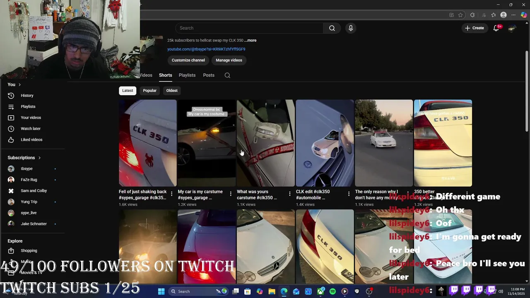
Task: Open short titled 'CLK edit #clk350'
Action: (313, 195)
